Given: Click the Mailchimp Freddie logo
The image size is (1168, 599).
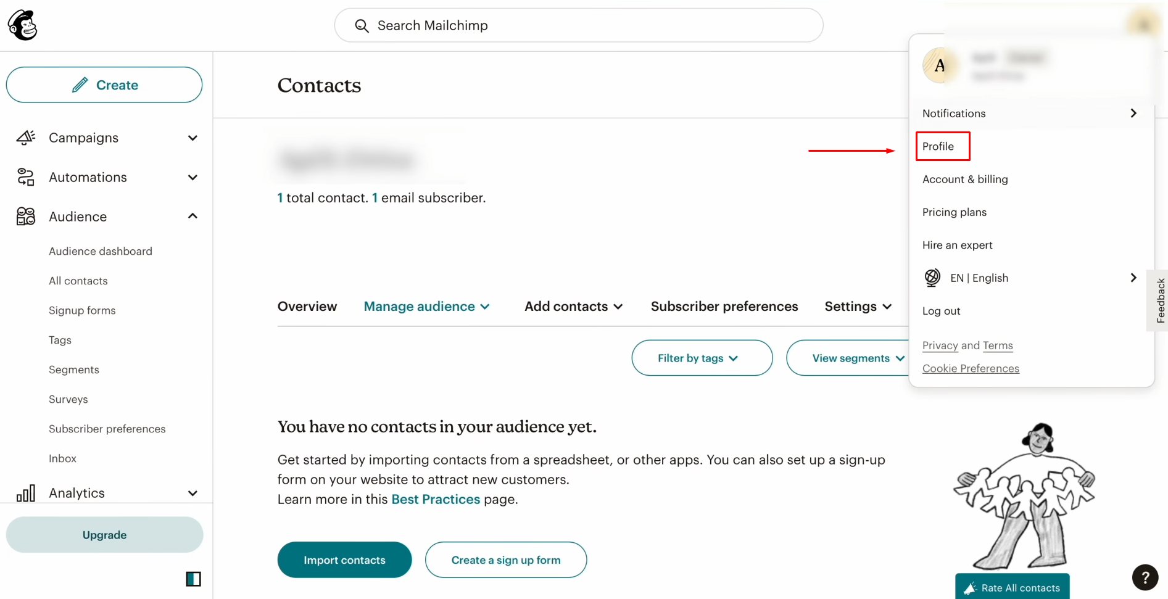Looking at the screenshot, I should [x=23, y=25].
